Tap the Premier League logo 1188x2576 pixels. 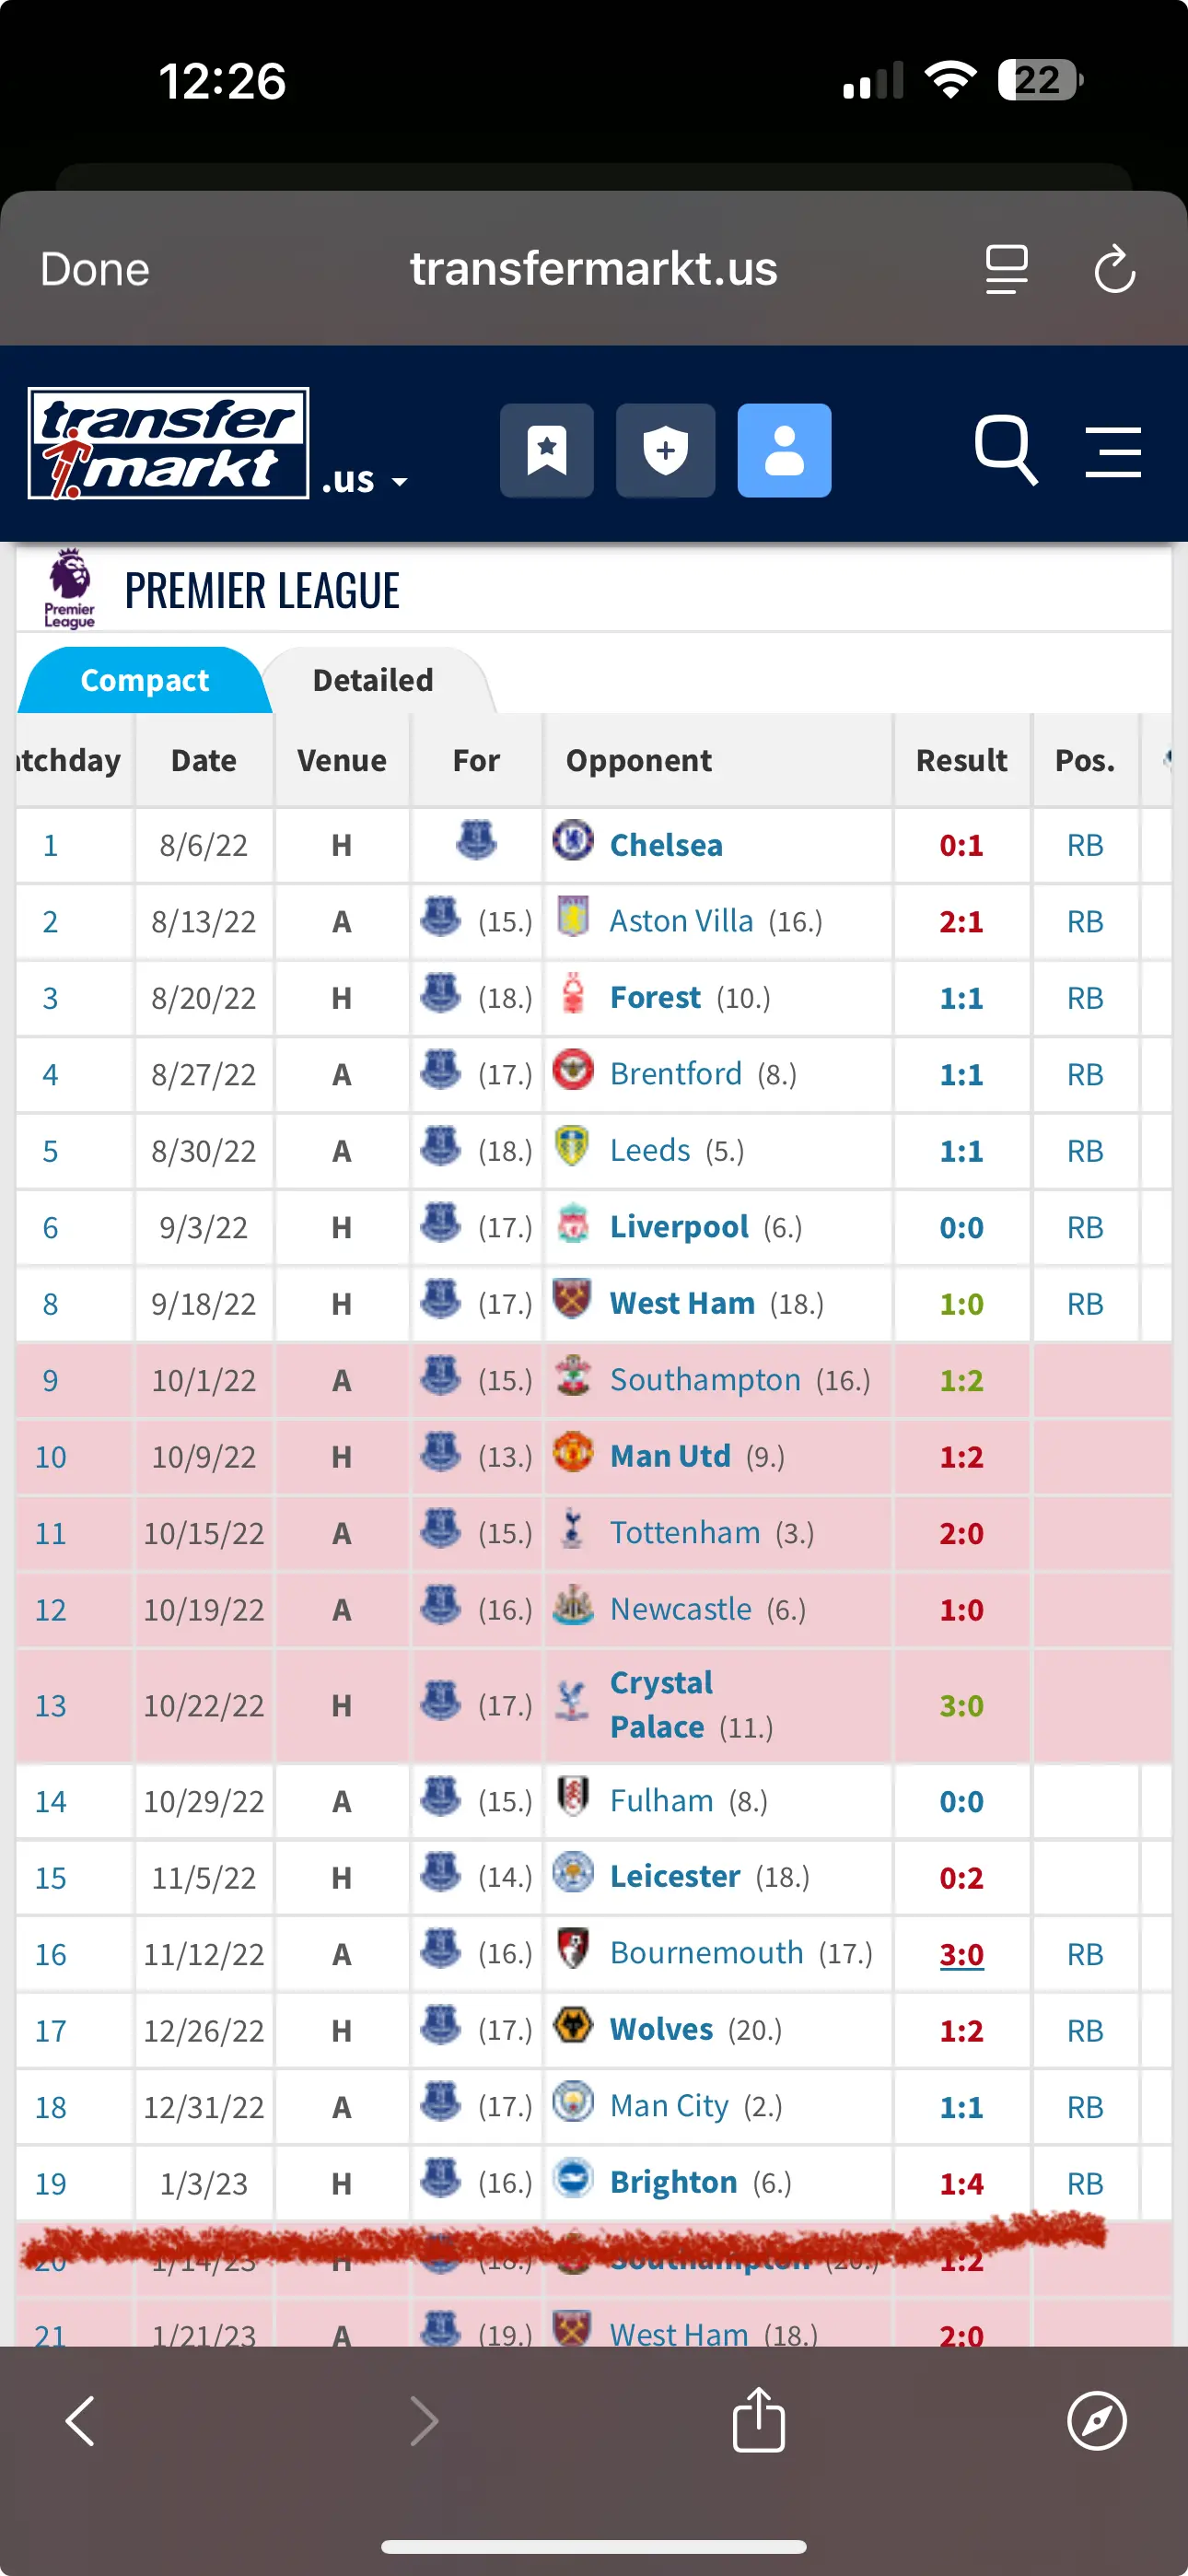coord(70,588)
